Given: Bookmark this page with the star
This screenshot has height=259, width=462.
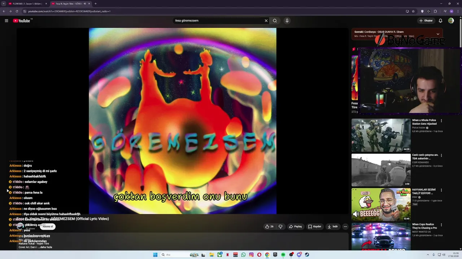Looking at the screenshot, I should (413, 11).
